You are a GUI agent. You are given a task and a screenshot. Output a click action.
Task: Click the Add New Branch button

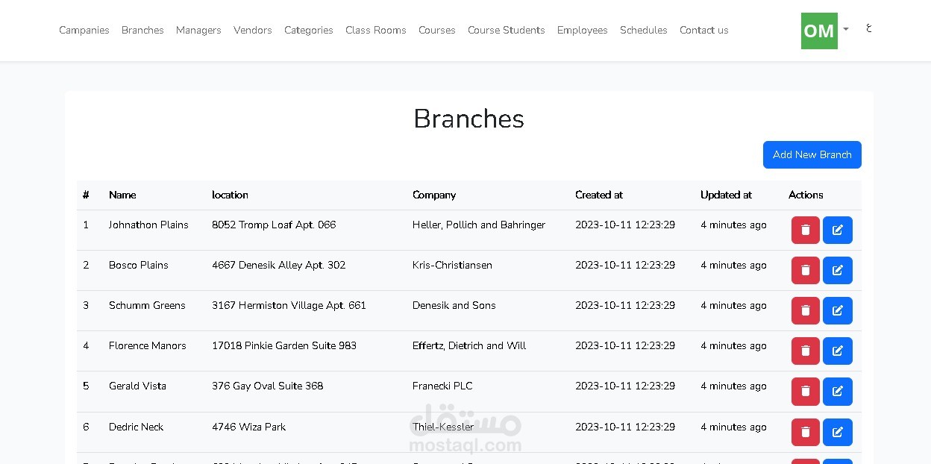pos(812,154)
